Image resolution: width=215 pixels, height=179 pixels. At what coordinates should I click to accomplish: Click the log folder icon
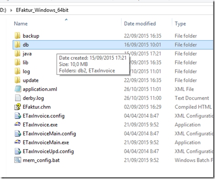[17, 71]
